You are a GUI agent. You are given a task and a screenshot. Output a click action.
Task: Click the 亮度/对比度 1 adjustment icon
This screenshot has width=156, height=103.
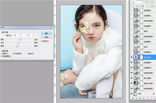[x=136, y=83]
